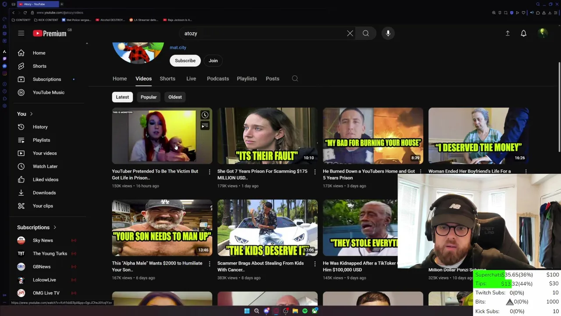Click the search magnifier button
Viewport: 561px width, 316px height.
[366, 33]
